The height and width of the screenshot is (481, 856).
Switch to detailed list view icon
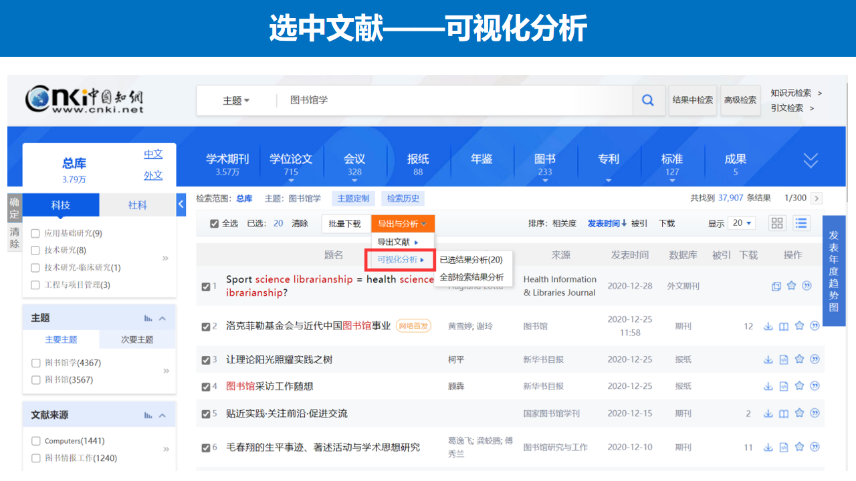point(800,223)
